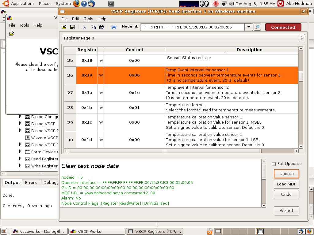Enable the Full Uppdate checkbox

pos(274,164)
